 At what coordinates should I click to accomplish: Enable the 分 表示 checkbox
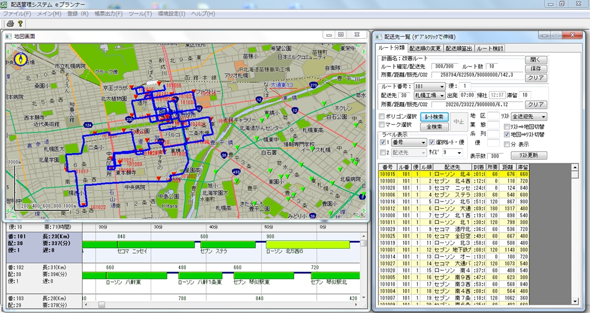coord(507,144)
